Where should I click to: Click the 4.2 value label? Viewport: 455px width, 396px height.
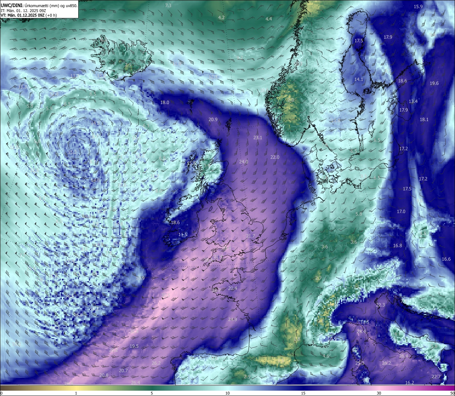[221, 17]
